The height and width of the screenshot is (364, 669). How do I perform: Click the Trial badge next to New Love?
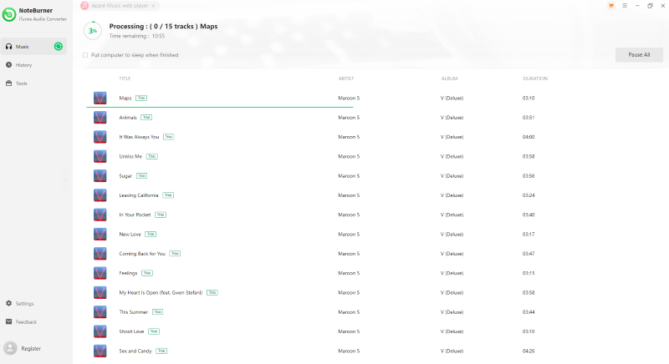[x=151, y=234]
